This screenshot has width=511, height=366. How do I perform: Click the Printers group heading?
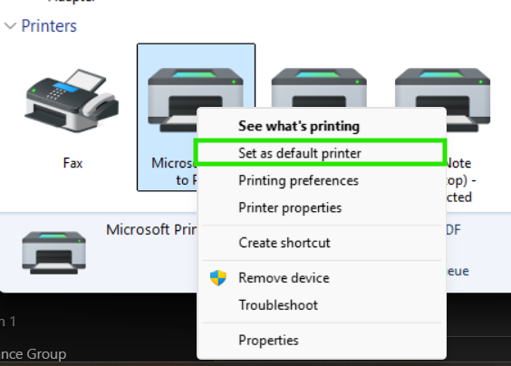tap(49, 25)
